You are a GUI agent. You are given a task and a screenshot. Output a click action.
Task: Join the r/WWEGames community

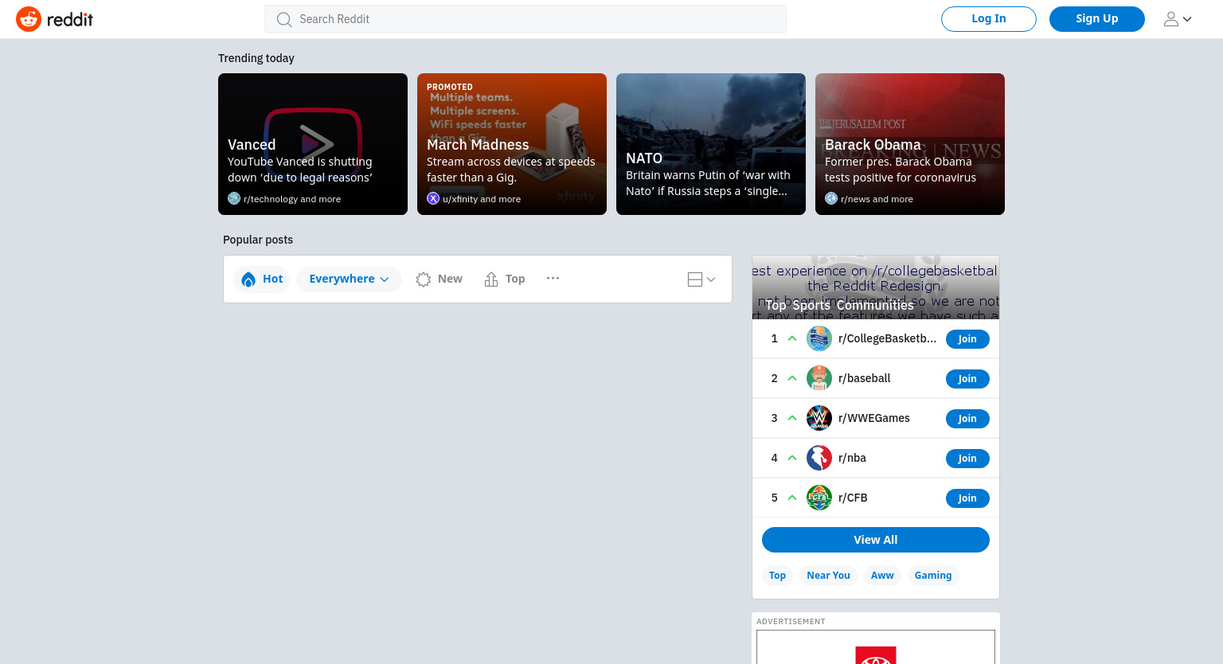tap(967, 419)
